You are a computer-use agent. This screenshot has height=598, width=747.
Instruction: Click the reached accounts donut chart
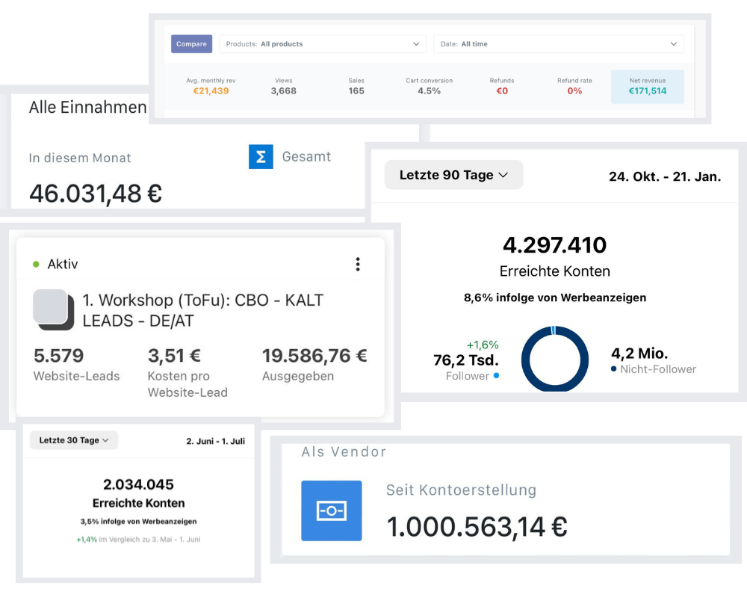[x=554, y=359]
